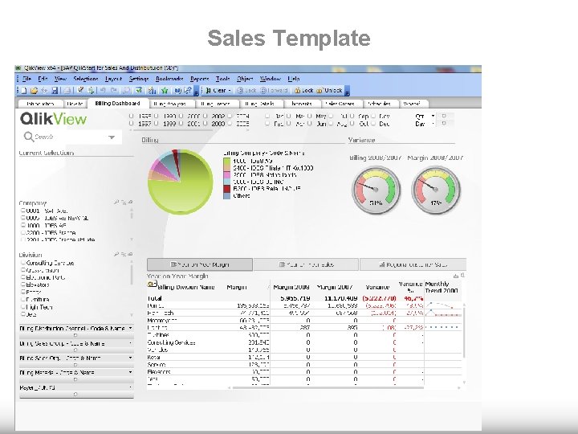
Task: Click the search magnifier in Company header
Action: (116, 203)
